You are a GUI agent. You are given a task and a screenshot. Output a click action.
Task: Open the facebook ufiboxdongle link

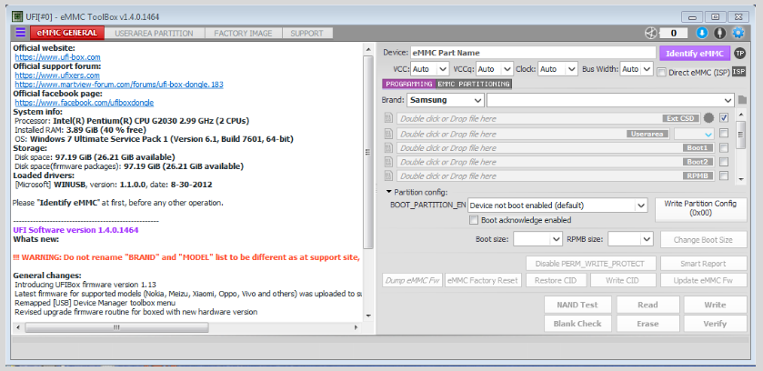coord(85,103)
